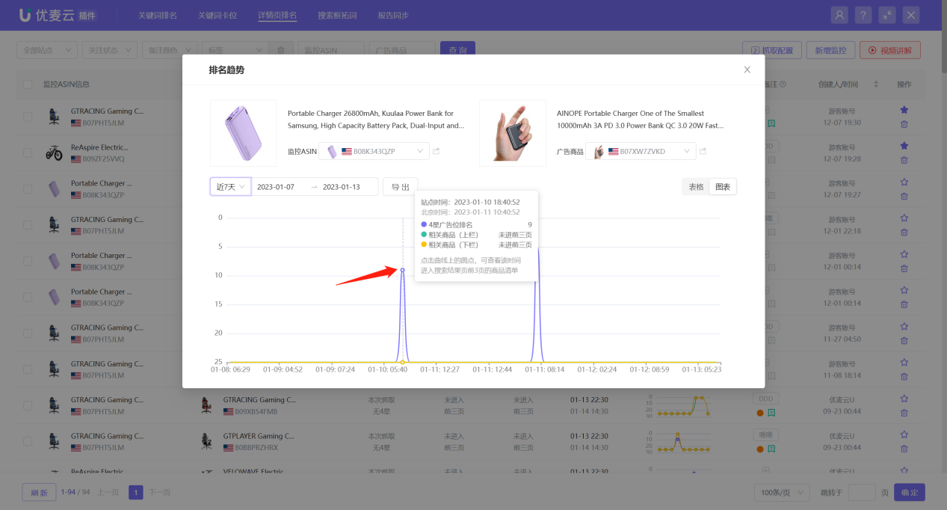Open the 标签 tag dropdown

click(x=235, y=50)
